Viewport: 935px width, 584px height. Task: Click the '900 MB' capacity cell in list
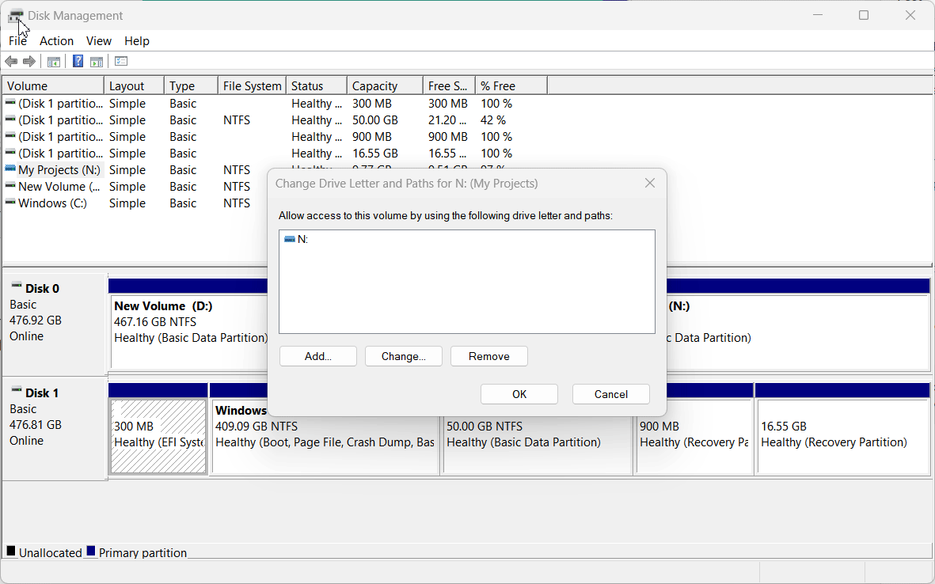pos(372,136)
